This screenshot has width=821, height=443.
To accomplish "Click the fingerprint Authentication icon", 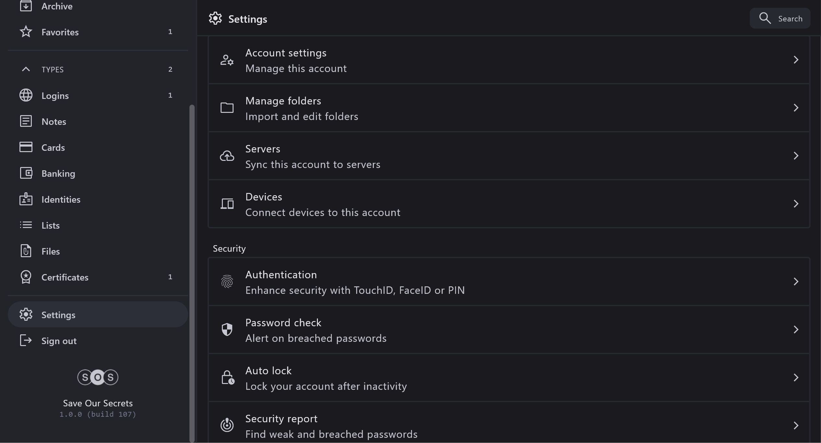I will coord(227,281).
